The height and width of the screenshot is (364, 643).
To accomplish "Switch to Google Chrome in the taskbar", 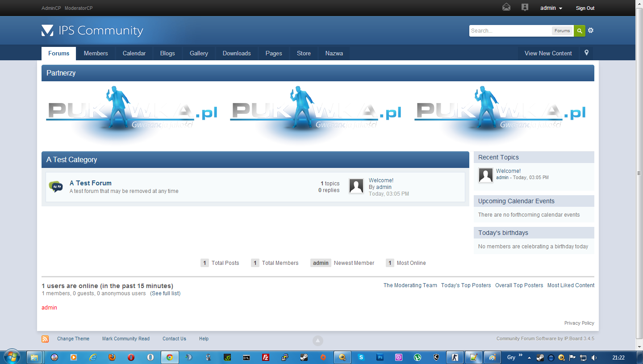I will point(170,357).
